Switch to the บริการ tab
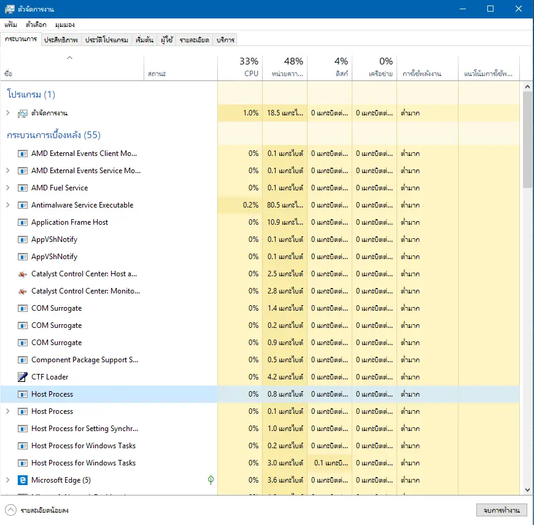 [225, 40]
